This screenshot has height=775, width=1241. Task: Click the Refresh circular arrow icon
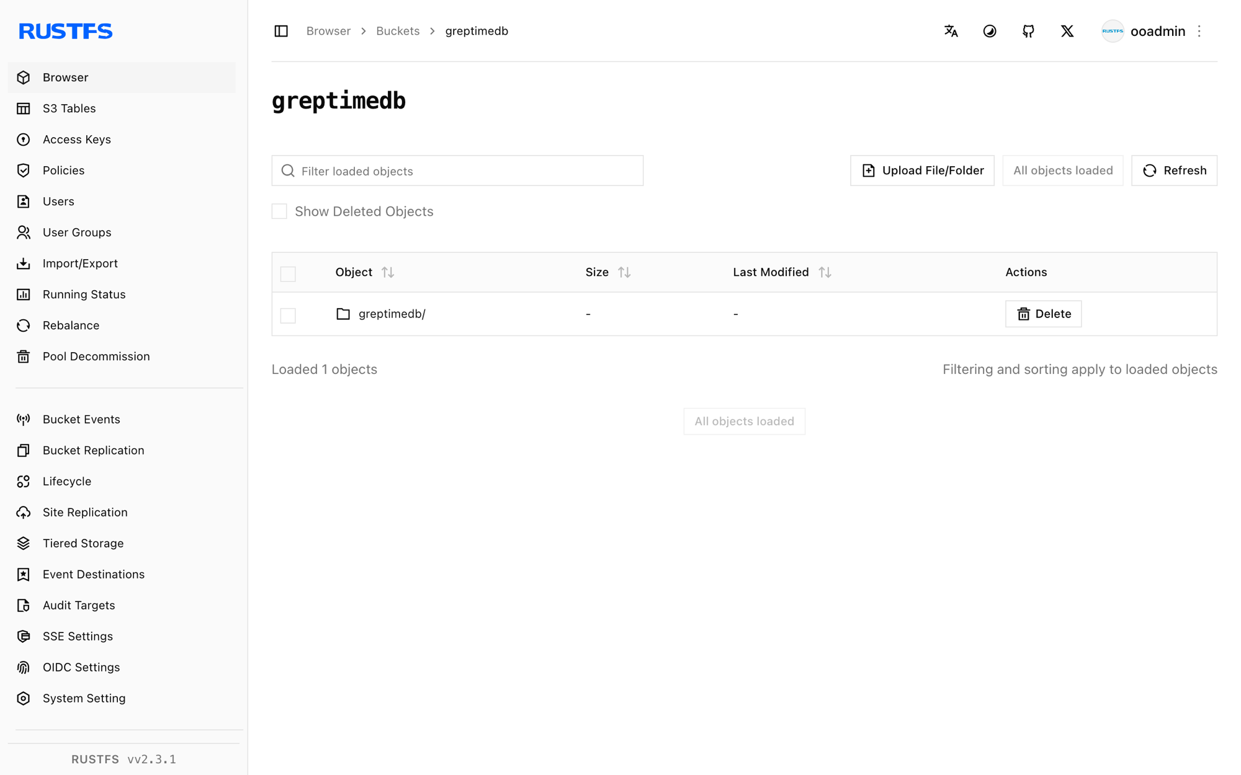[1150, 170]
